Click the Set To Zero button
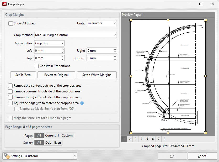This screenshot has width=219, height=162. [x=23, y=75]
